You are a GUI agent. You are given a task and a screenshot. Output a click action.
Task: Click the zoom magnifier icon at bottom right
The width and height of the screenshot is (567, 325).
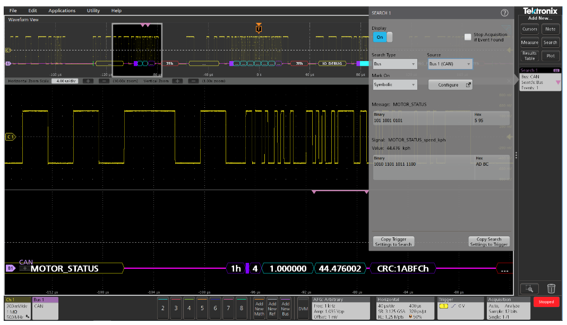pos(529,288)
